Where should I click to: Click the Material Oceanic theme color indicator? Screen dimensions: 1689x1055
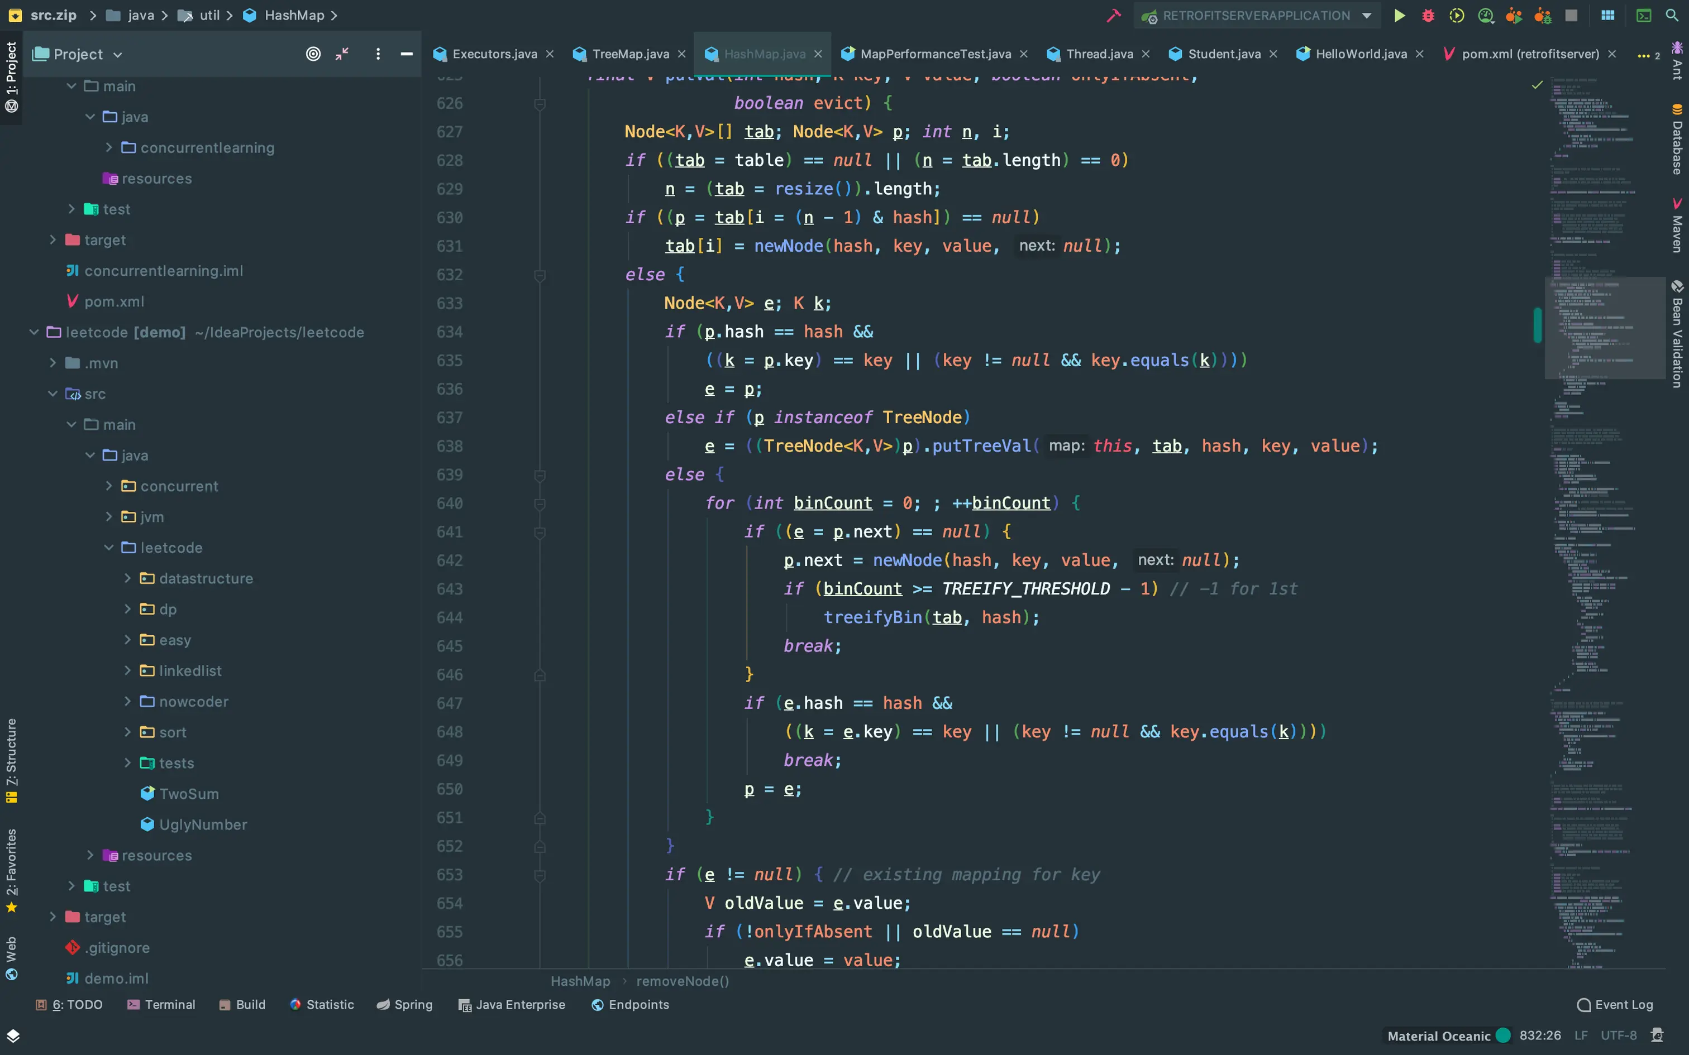pos(1504,1035)
